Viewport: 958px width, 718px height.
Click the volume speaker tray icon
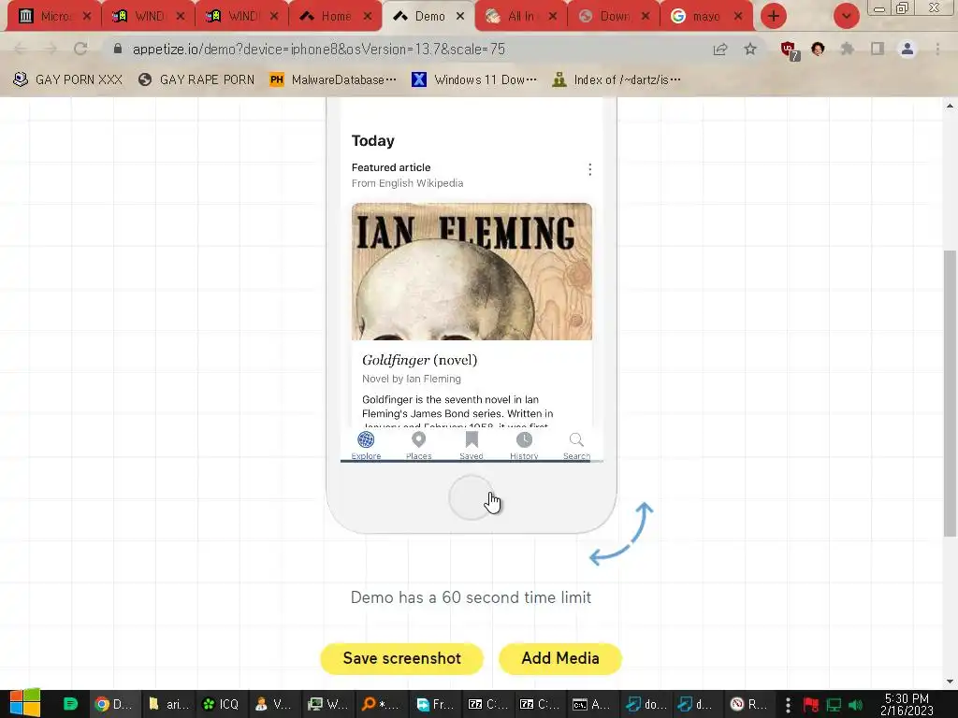(x=856, y=705)
